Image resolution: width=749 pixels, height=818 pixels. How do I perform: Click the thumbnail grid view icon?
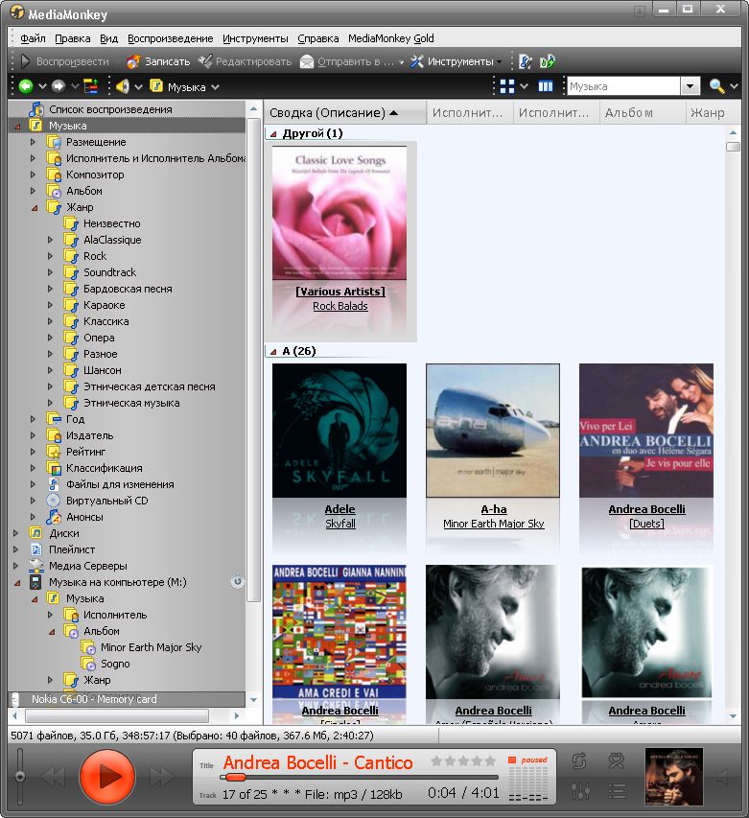[507, 86]
